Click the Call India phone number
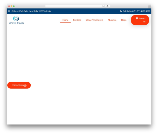This screenshot has height=134, width=158. click(137, 11)
